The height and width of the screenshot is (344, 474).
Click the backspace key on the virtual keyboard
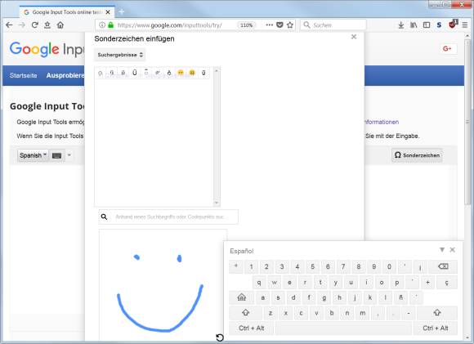[x=443, y=266]
